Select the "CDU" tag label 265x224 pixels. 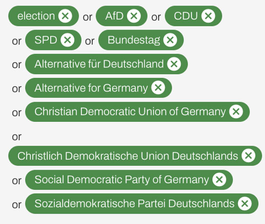tap(185, 16)
